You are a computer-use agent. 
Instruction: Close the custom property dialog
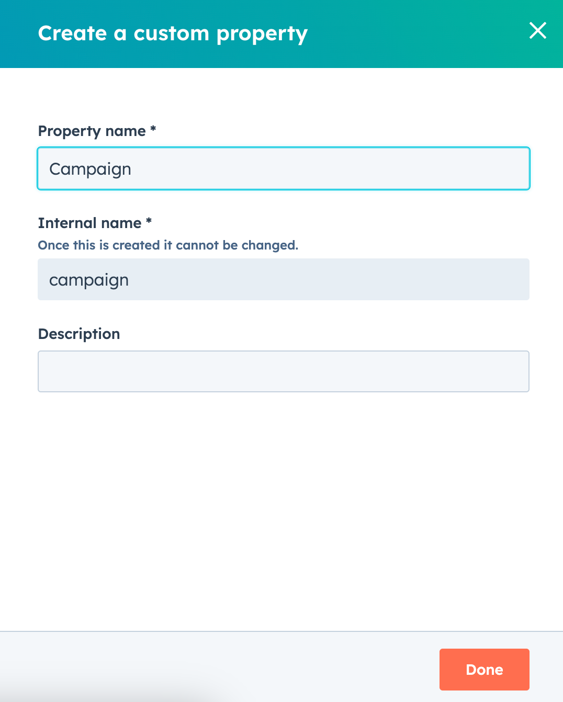pos(538,30)
